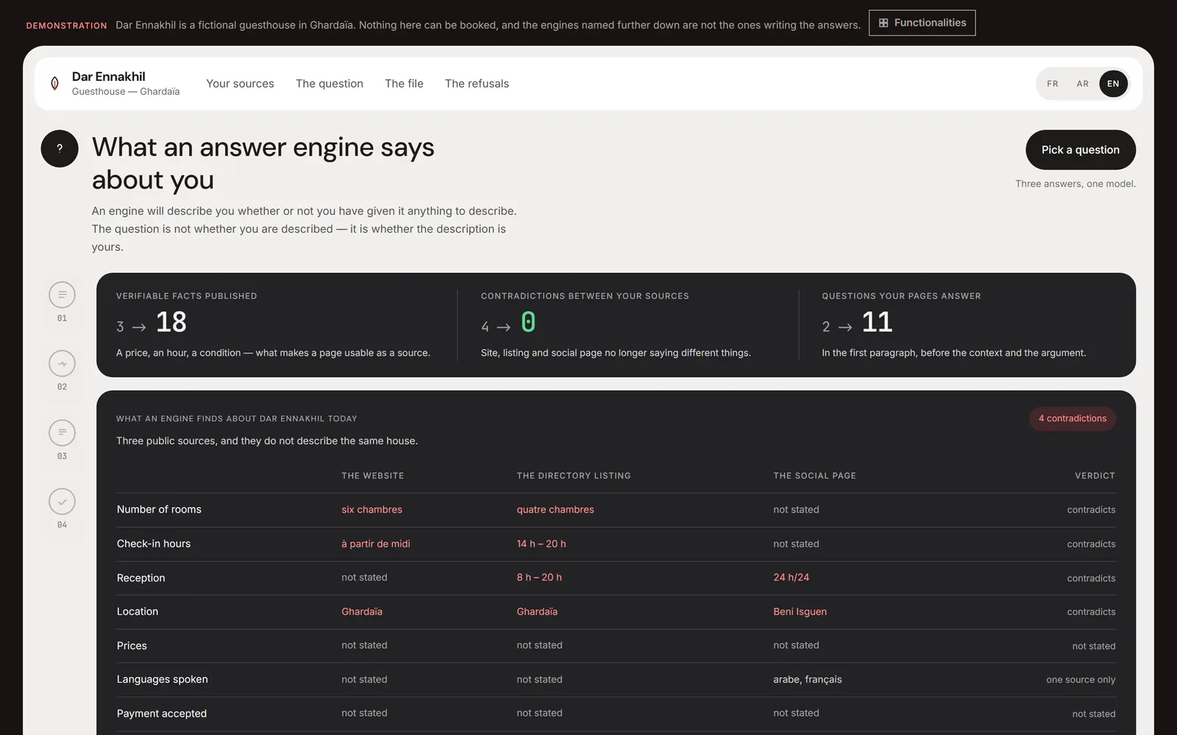The height and width of the screenshot is (735, 1177).
Task: Click The Social Page column header
Action: (x=814, y=476)
